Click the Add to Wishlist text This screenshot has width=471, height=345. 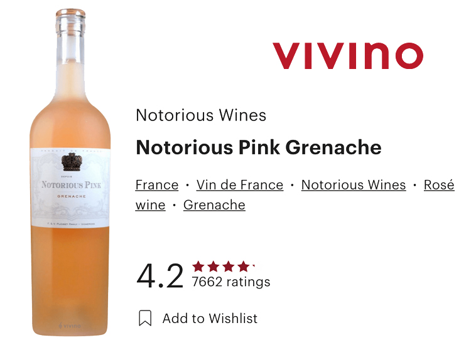(210, 318)
